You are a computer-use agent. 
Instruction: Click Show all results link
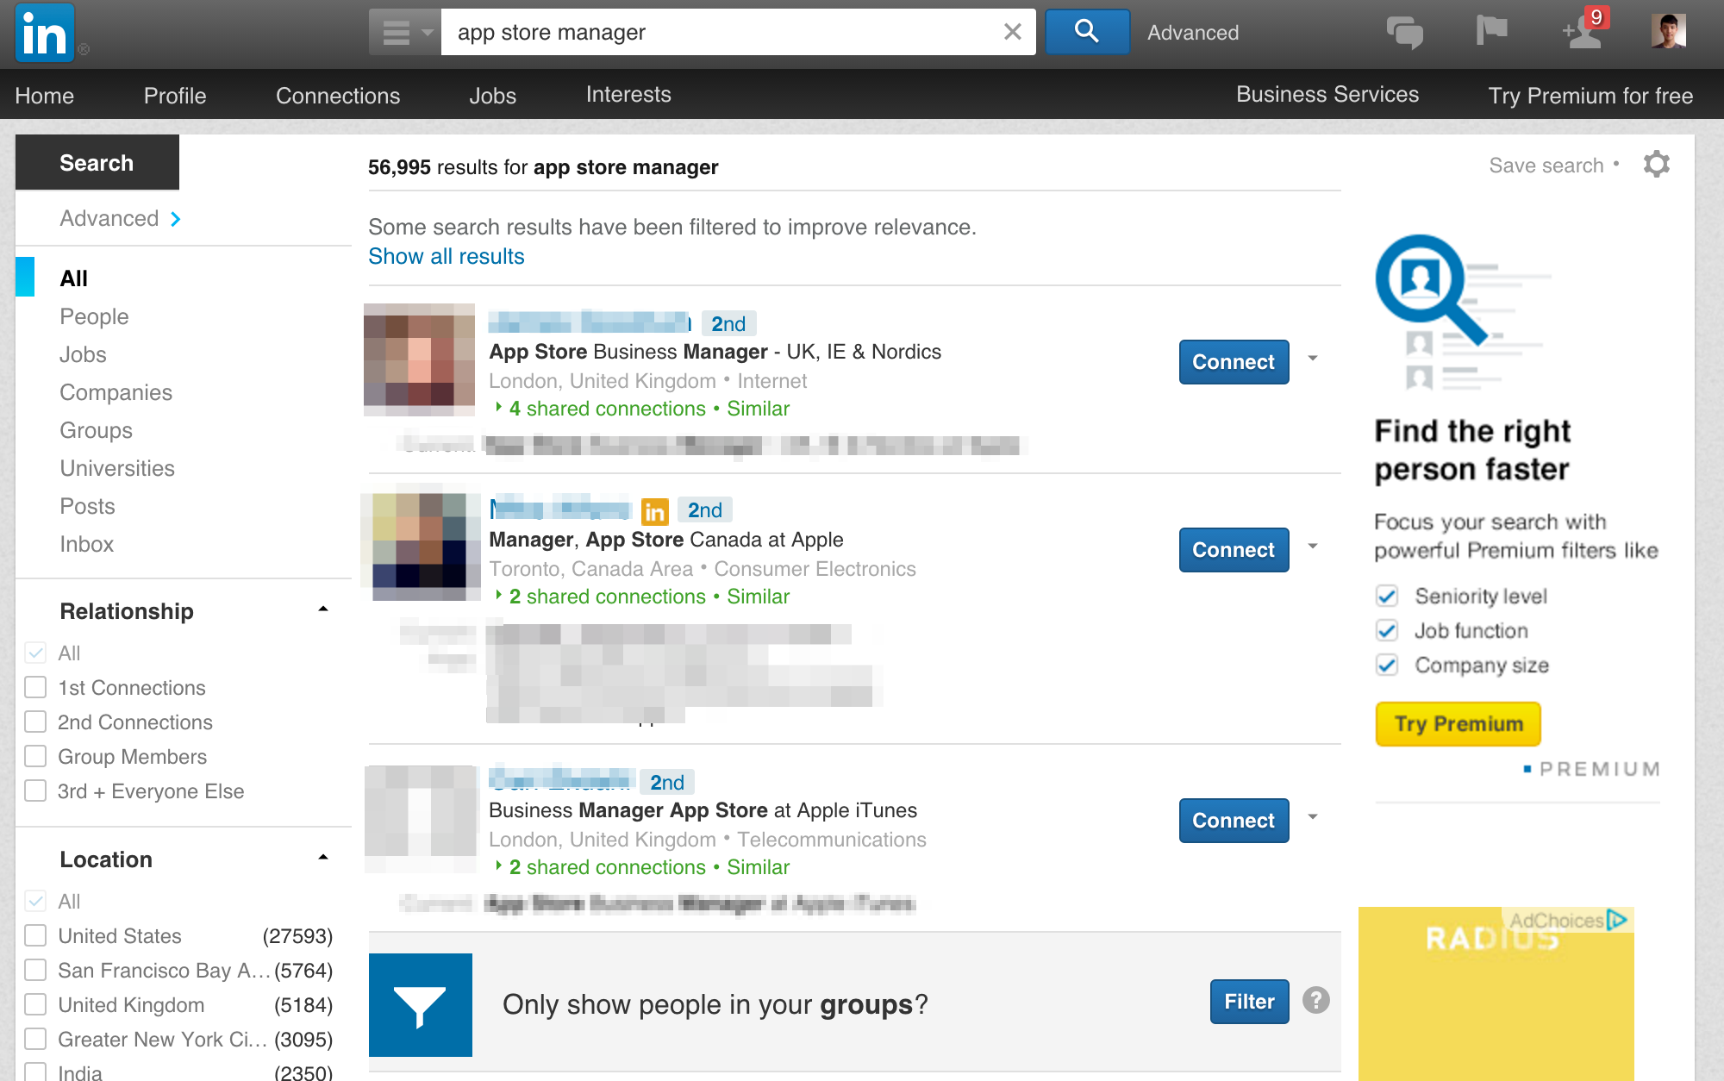point(446,256)
